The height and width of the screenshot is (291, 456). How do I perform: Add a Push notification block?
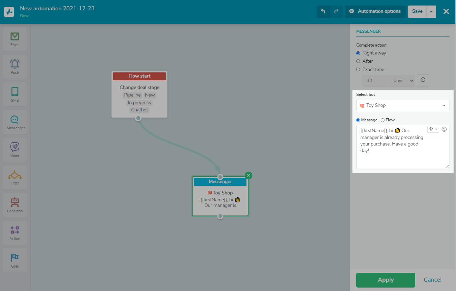[15, 67]
